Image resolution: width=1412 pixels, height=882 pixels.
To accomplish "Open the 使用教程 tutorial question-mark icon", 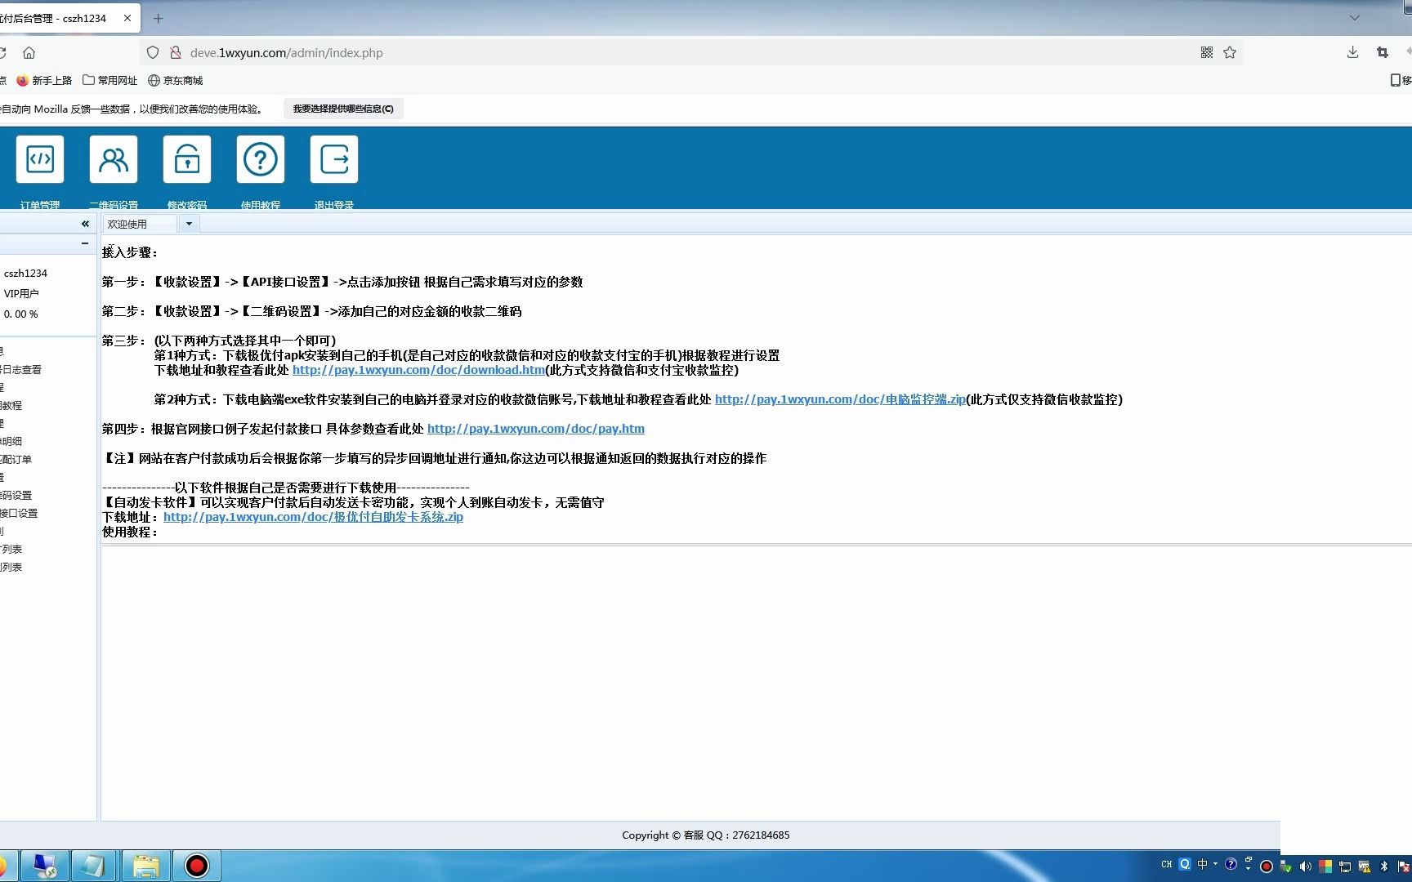I will [x=261, y=159].
